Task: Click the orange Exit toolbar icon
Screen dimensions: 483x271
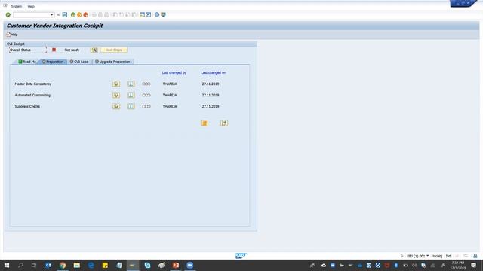Action: (79, 15)
